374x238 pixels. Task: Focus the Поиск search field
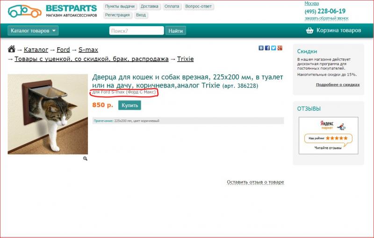point(137,31)
